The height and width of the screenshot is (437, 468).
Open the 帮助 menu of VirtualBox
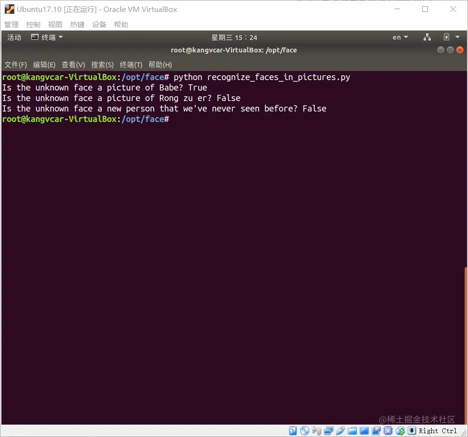click(x=121, y=24)
